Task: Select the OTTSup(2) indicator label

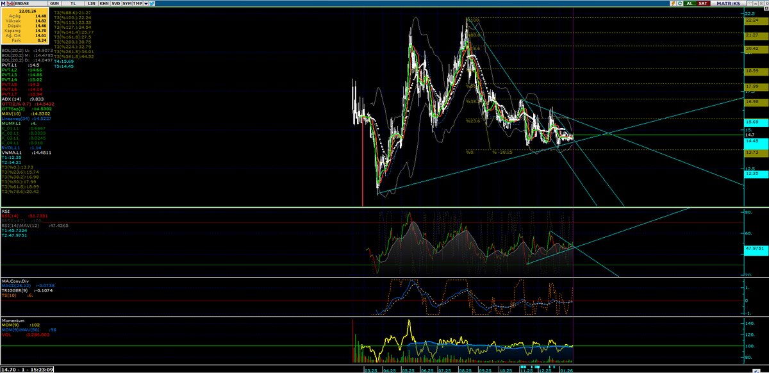Action: click(x=12, y=109)
